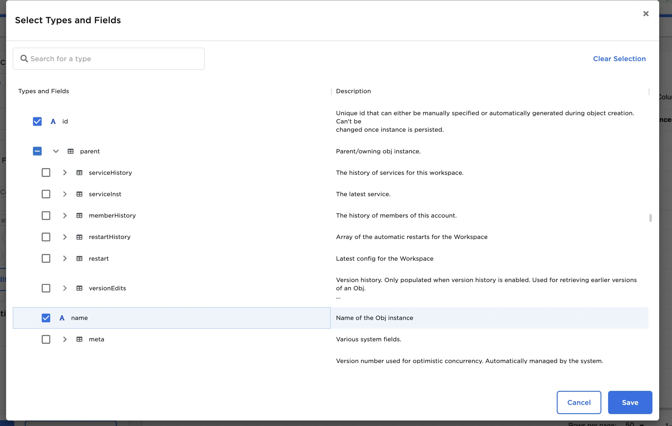Screen dimensions: 672x426
Task: Click the table icon beside parent
Action: (x=71, y=151)
